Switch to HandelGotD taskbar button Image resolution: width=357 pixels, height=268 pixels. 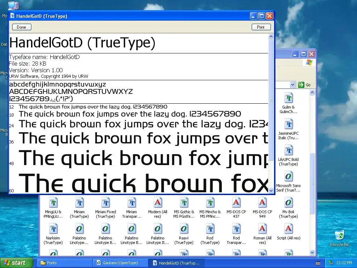pyautogui.click(x=176, y=263)
